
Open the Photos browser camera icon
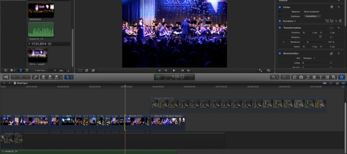(301, 77)
